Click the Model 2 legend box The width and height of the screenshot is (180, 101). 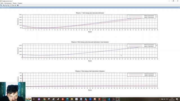pos(141,45)
